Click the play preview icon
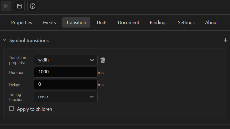 pyautogui.click(x=6, y=6)
